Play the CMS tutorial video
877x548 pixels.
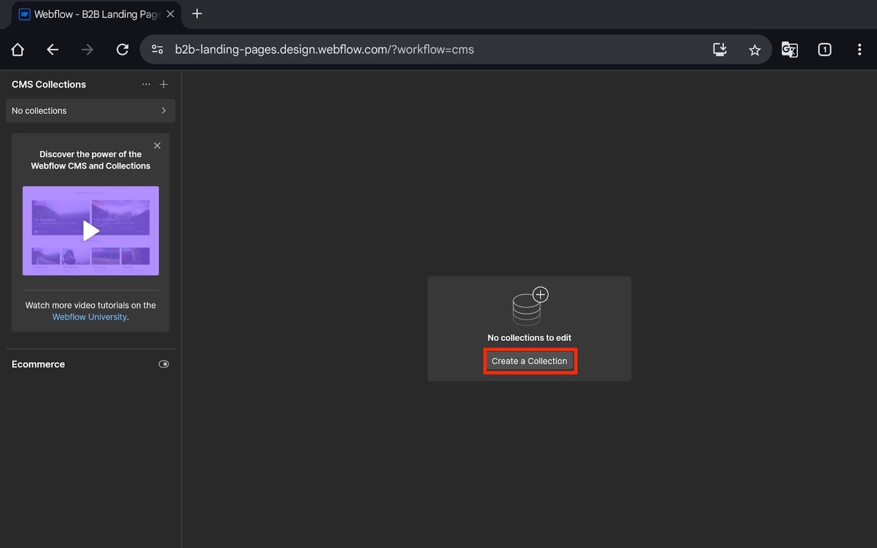point(90,231)
